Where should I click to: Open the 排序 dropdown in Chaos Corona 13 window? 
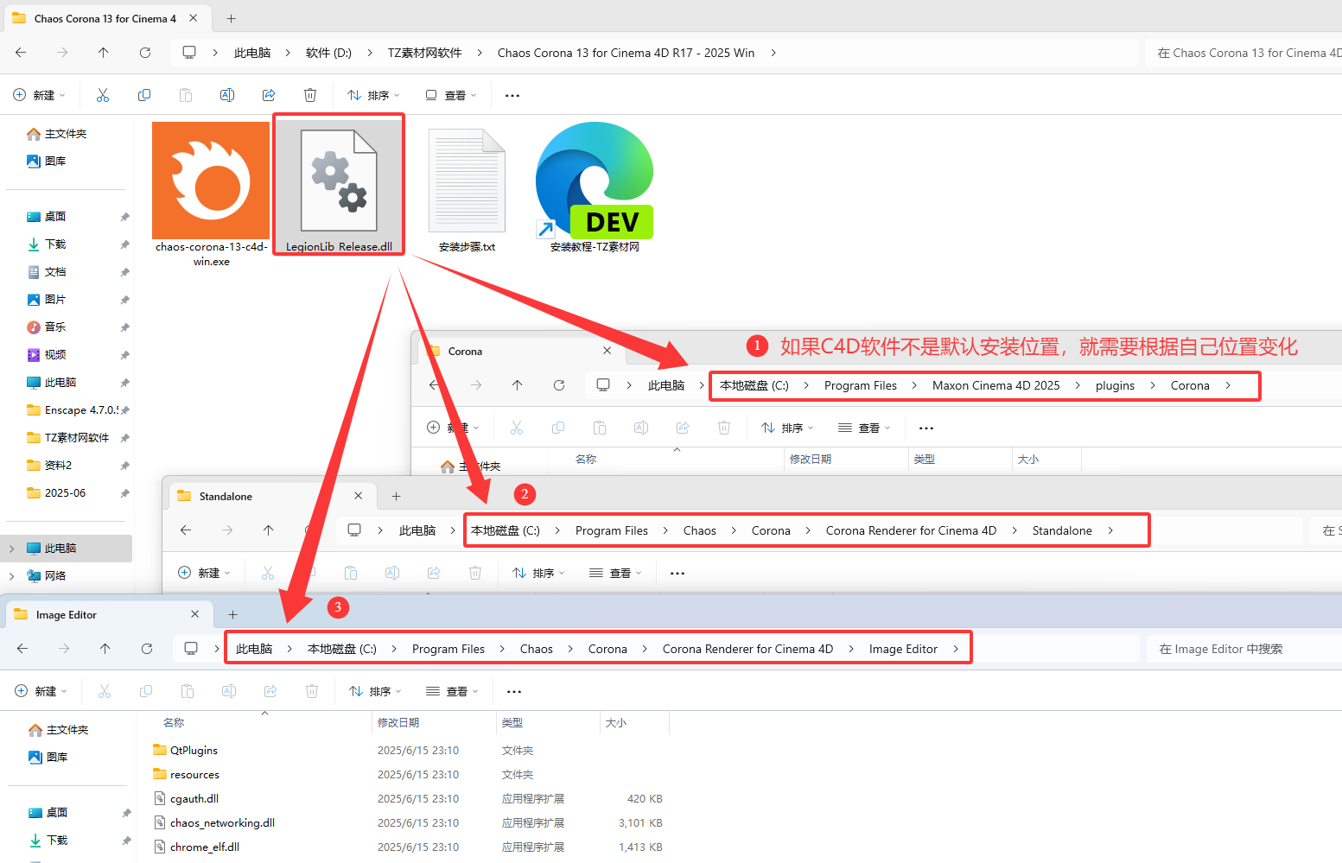coord(374,95)
